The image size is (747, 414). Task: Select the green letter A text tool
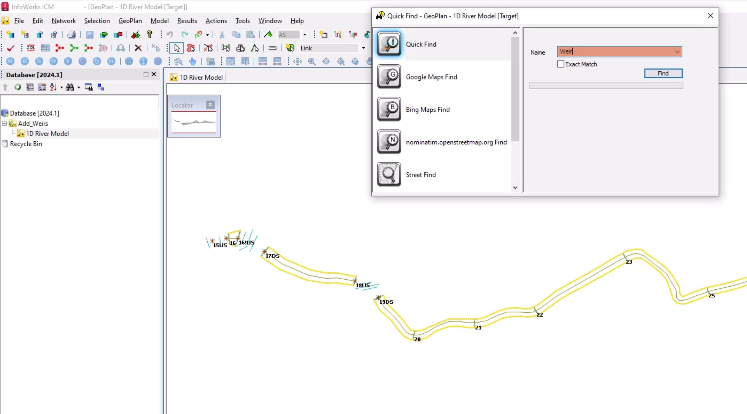click(x=255, y=48)
